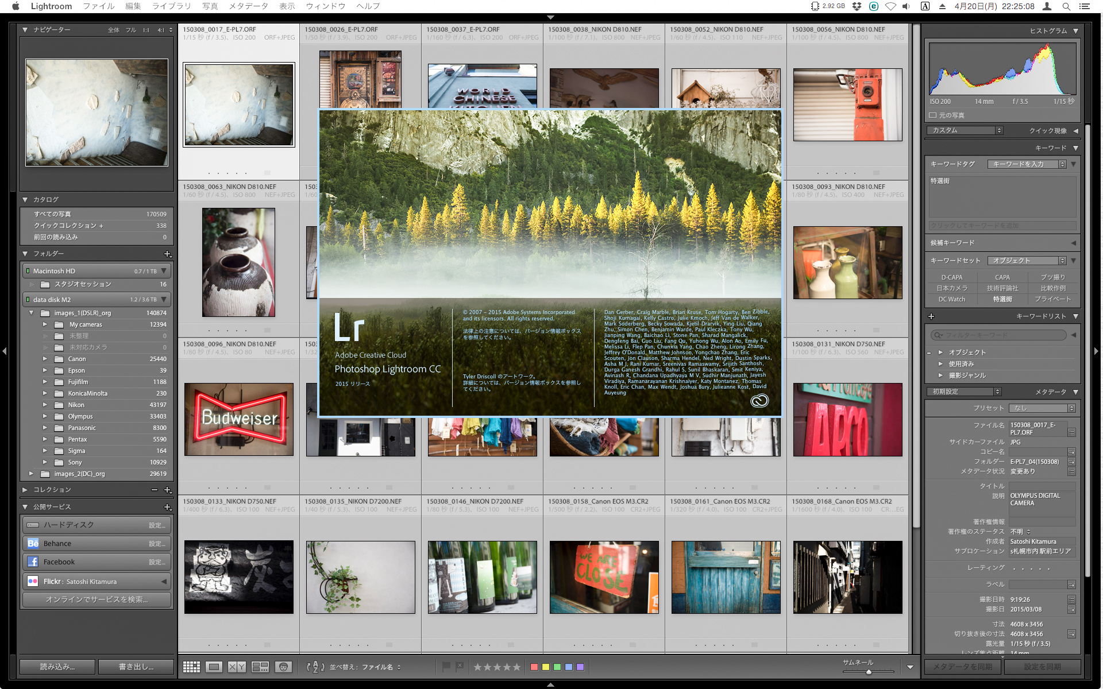1103x689 pixels.
Task: Open Survey view icon
Action: tap(260, 667)
